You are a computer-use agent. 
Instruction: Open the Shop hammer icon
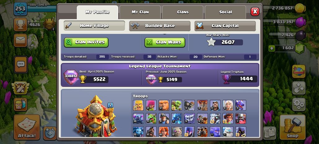pos(293,127)
